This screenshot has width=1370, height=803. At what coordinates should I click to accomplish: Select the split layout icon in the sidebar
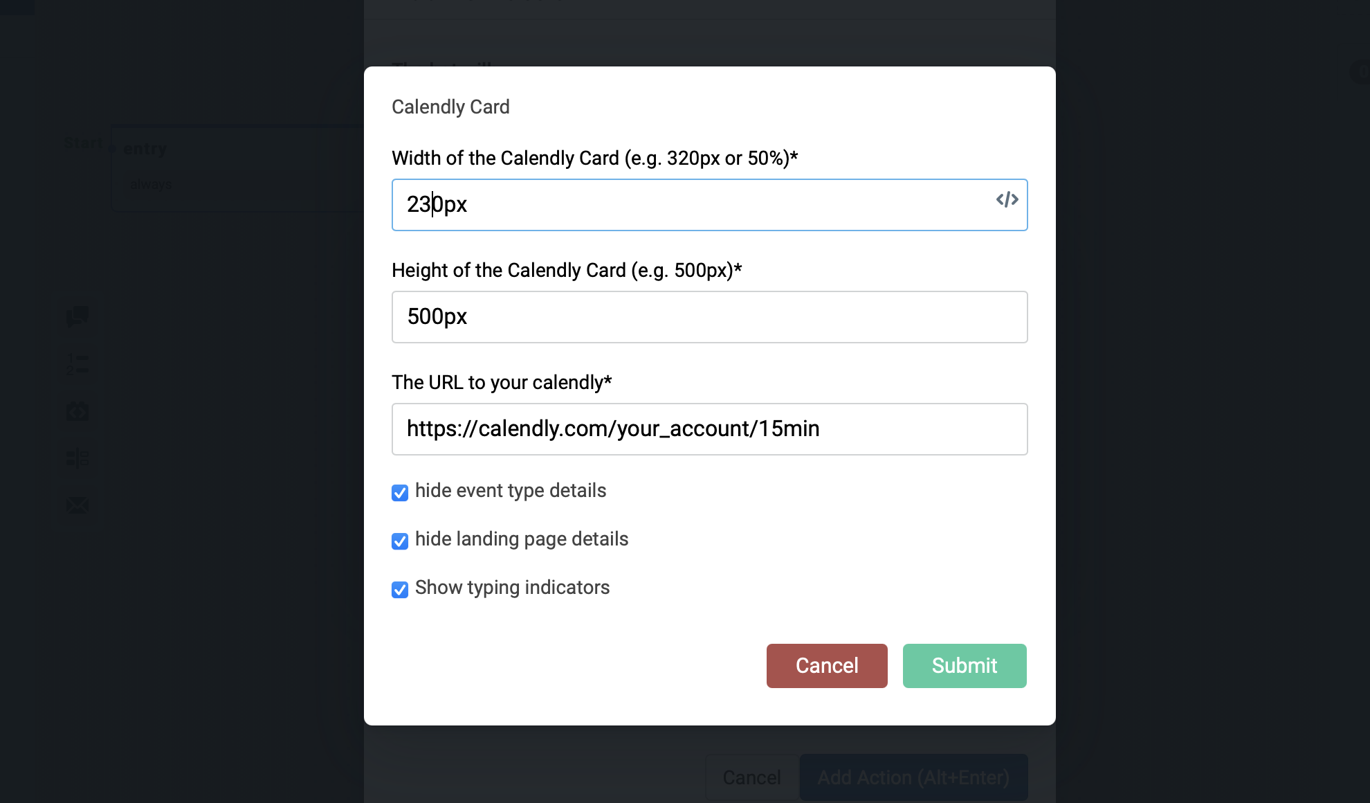pyautogui.click(x=77, y=458)
